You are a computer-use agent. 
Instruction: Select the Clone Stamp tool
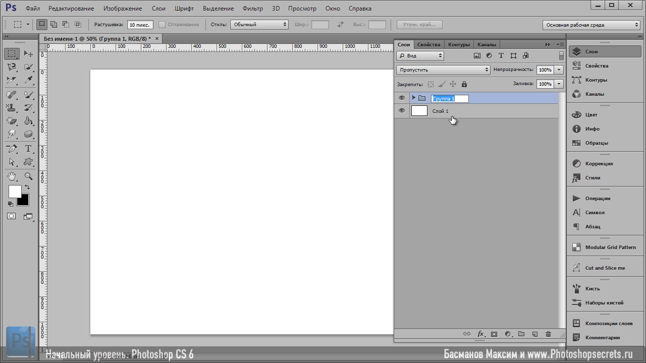point(12,107)
